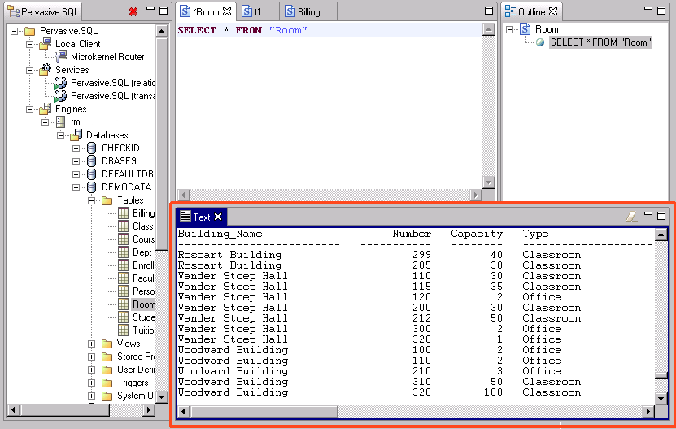The height and width of the screenshot is (429, 676).
Task: Select the SELECT statement in the Outline
Action: 600,42
